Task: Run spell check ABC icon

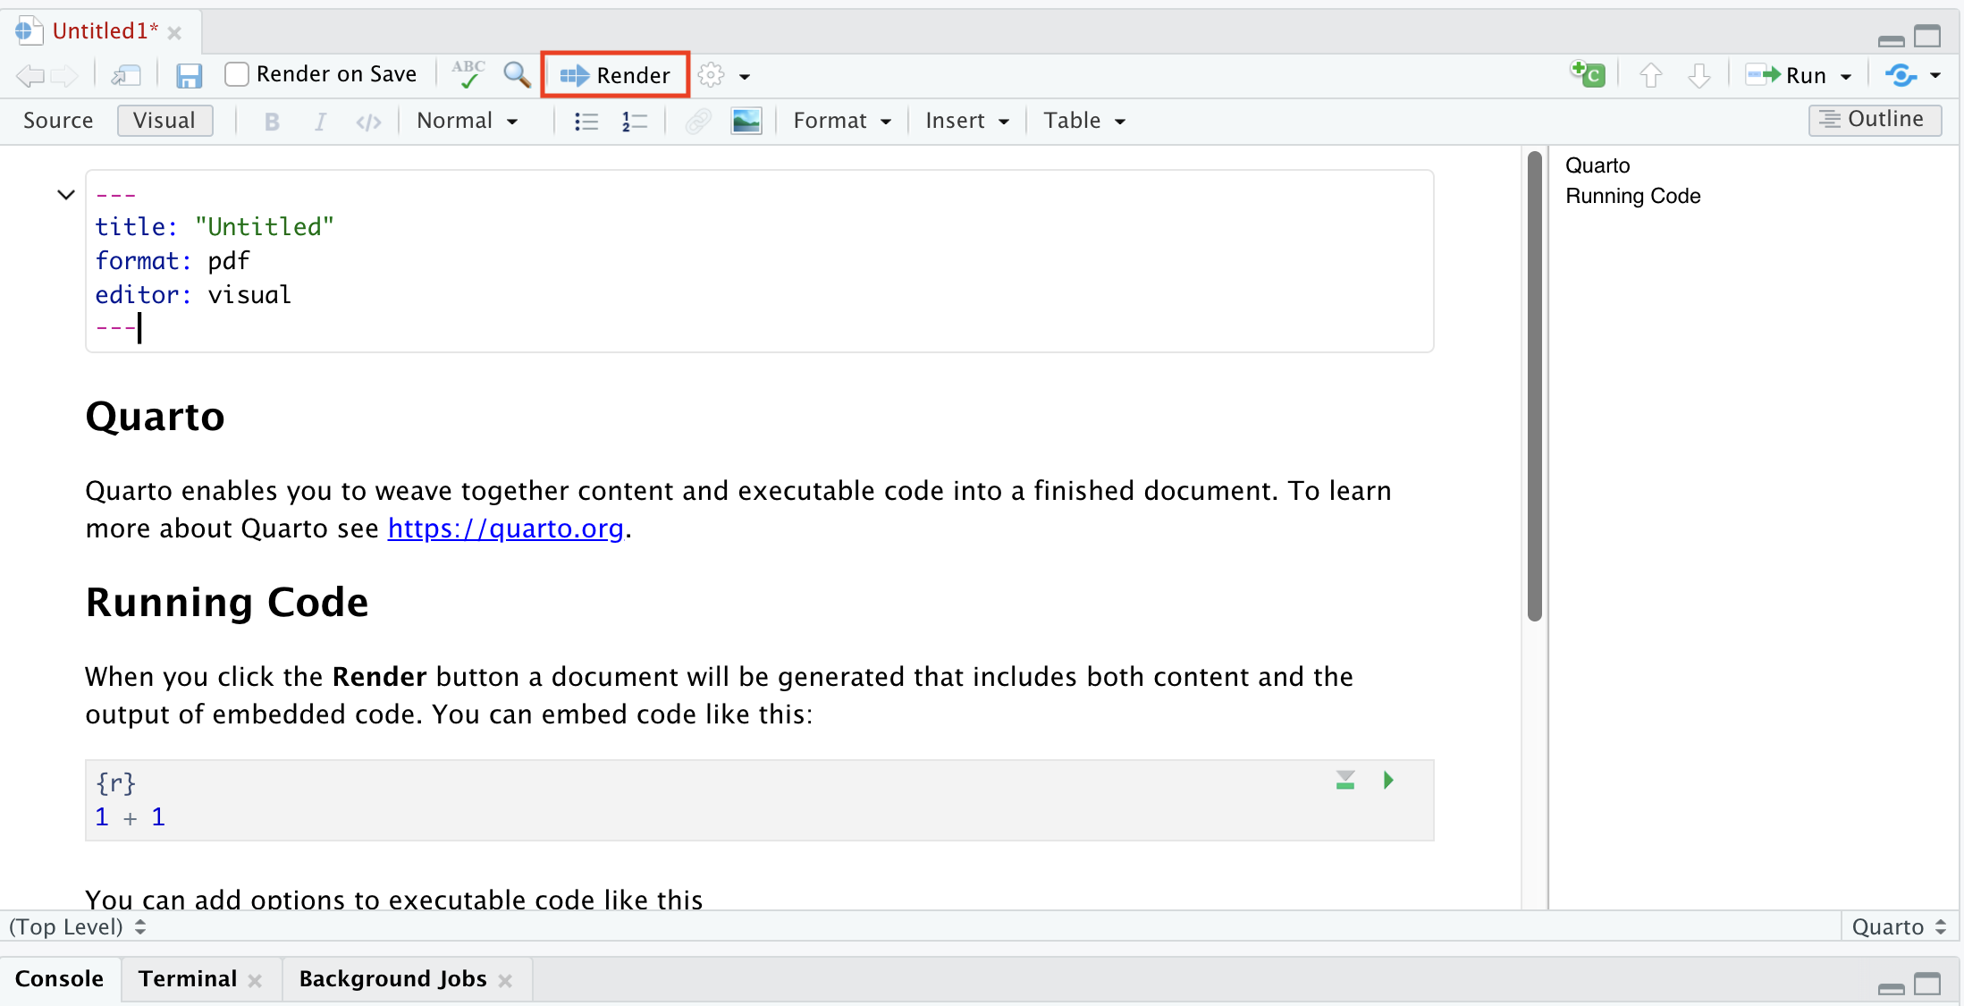Action: click(468, 74)
